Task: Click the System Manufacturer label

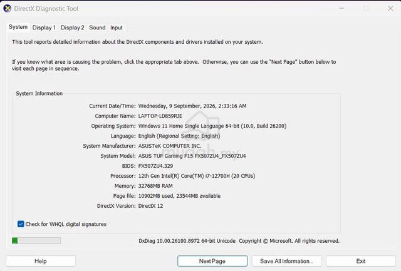Action: pos(109,146)
